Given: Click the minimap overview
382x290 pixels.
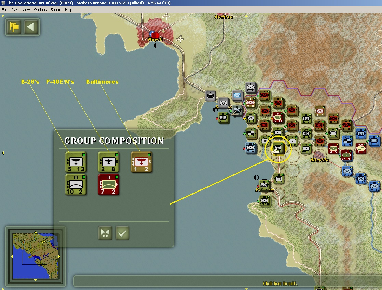Looking at the screenshot, I should [36, 256].
